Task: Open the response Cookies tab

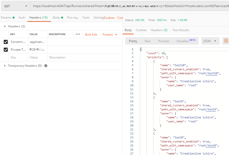Action: click(141, 30)
